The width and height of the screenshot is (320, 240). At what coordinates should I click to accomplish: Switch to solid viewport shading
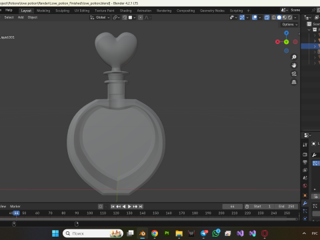(x=279, y=17)
